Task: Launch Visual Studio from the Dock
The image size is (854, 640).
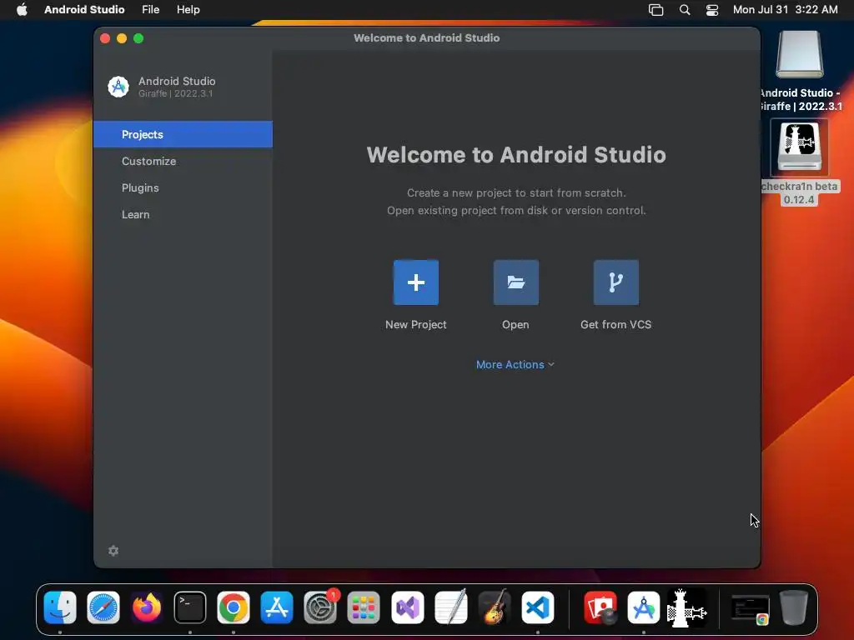Action: (x=407, y=607)
